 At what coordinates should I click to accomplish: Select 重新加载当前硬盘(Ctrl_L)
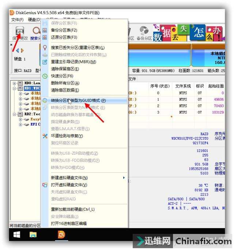[x=73, y=209]
